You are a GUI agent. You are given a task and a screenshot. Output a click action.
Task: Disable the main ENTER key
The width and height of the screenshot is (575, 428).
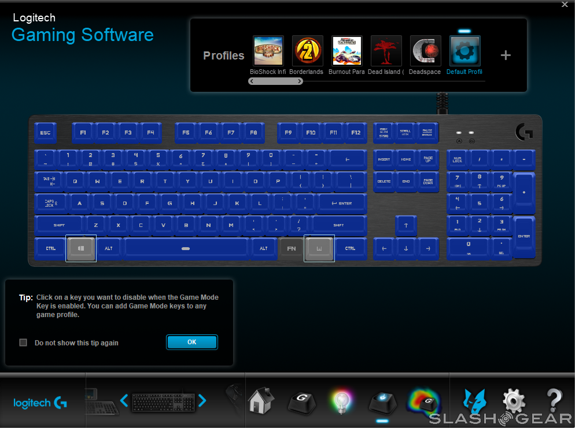342,203
